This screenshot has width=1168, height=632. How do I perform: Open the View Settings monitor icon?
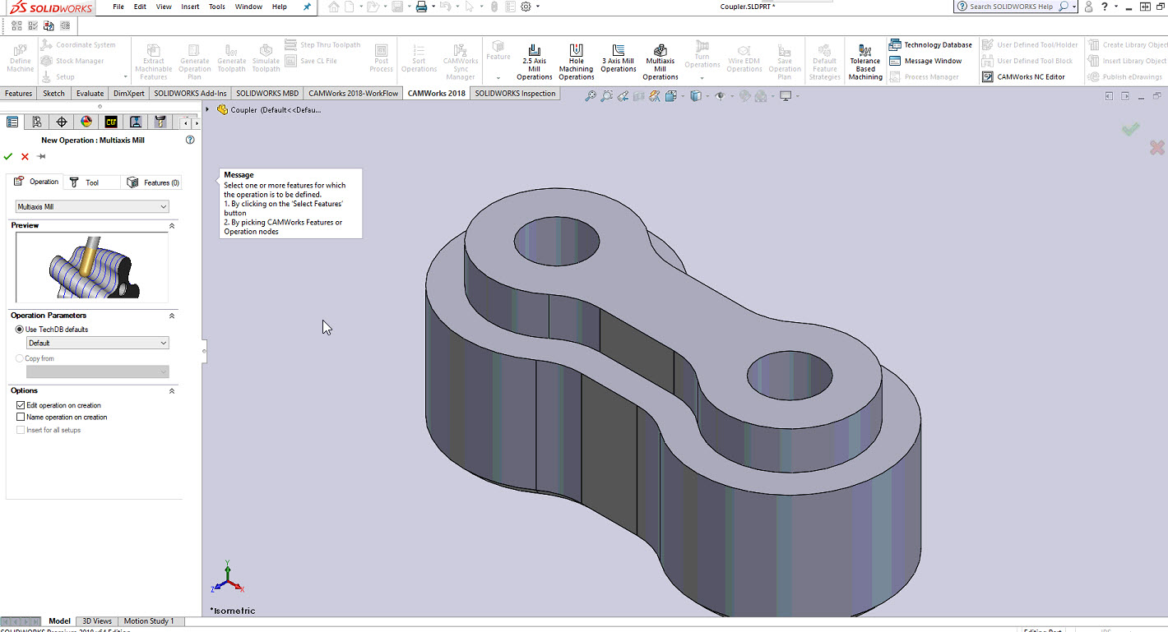pyautogui.click(x=786, y=96)
